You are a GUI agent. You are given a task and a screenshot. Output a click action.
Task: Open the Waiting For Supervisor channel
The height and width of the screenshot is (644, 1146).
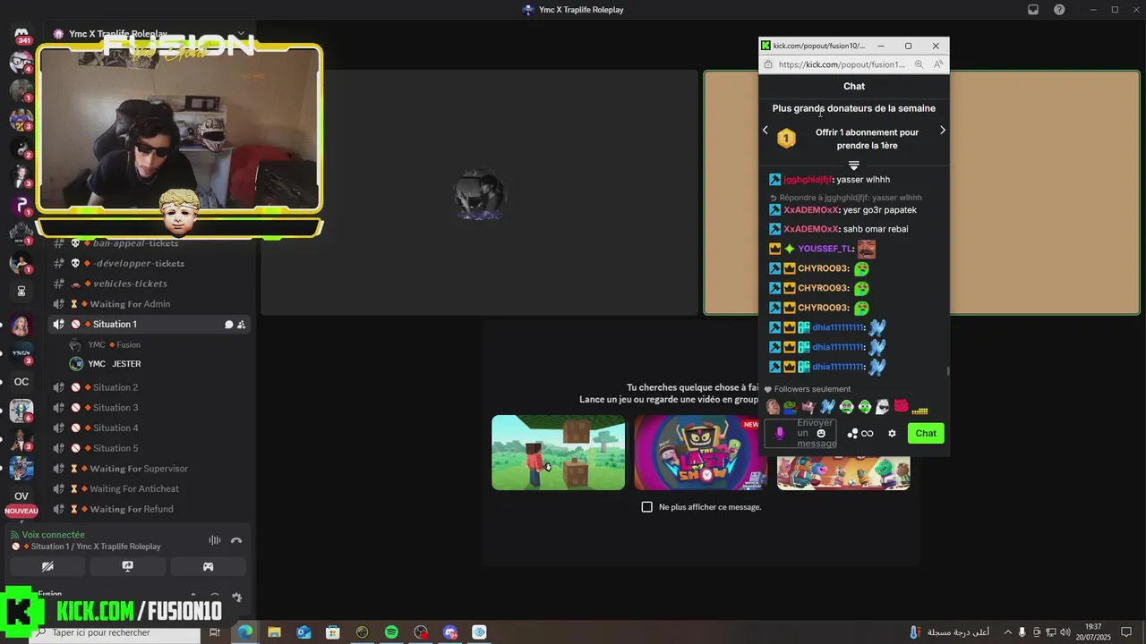(x=150, y=469)
